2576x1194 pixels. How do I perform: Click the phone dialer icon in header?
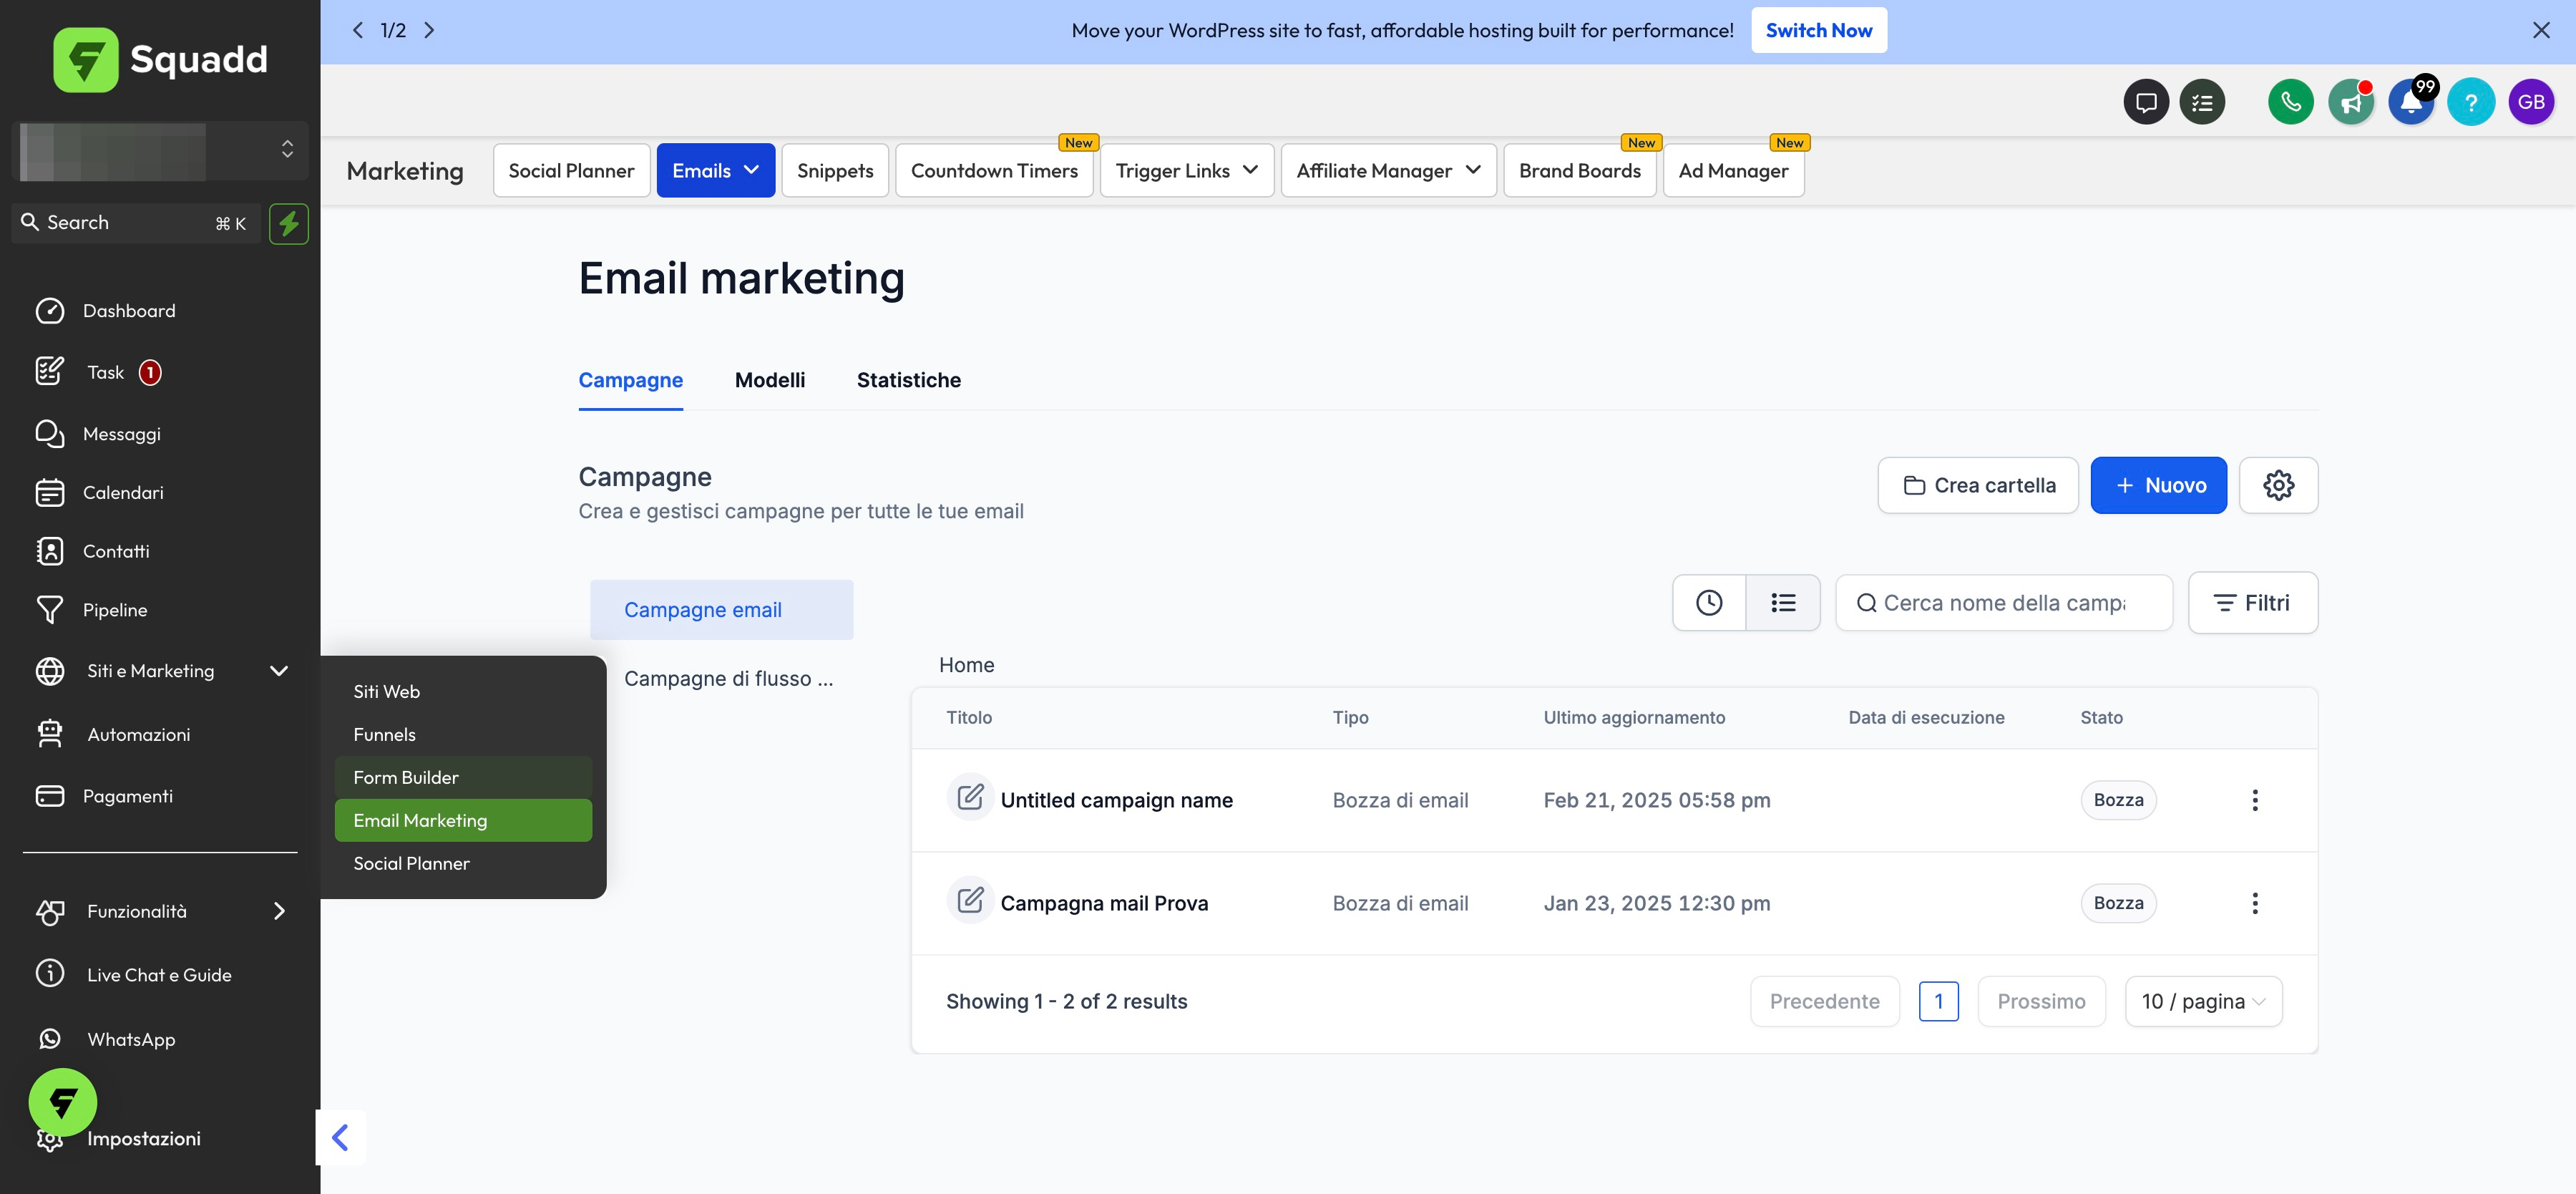(2290, 102)
